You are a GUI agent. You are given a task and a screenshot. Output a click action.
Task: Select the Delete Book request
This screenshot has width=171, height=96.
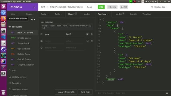[22, 54]
